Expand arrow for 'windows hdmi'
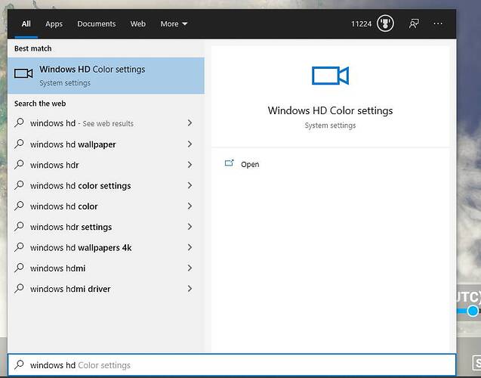The image size is (481, 378). click(x=190, y=268)
